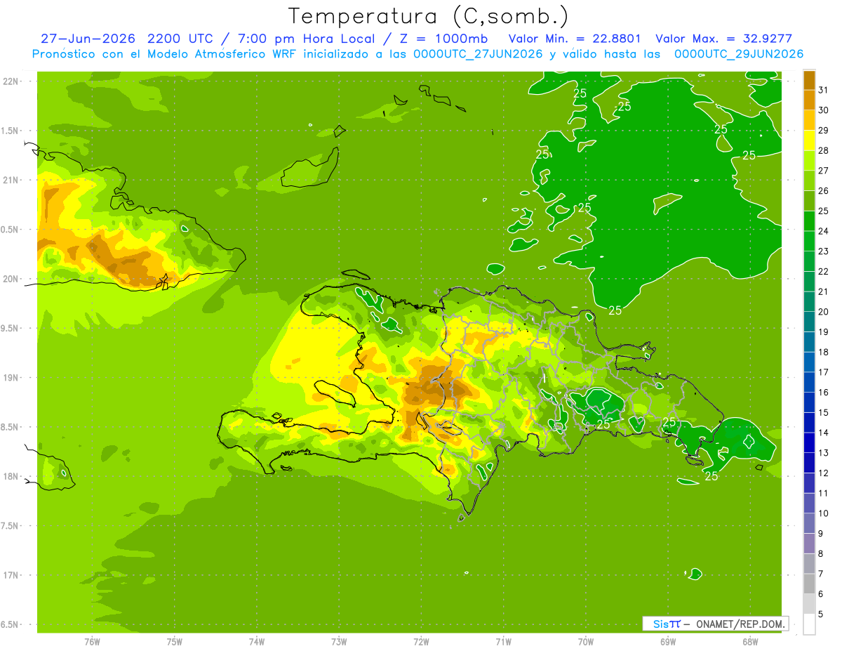Screen dimensions: 842x651
Task: Click the '74W' longitude axis label
Action: 257,641
